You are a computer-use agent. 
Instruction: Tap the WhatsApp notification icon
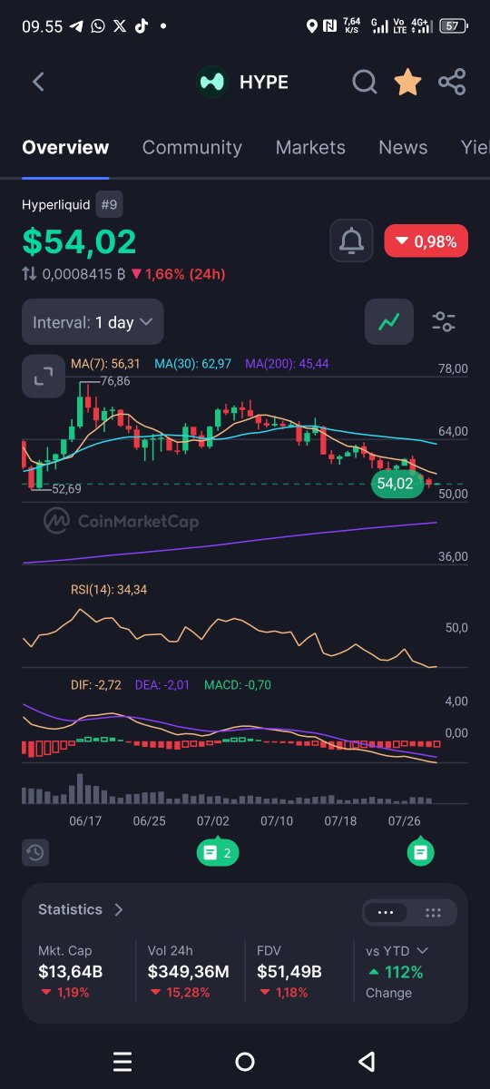98,26
